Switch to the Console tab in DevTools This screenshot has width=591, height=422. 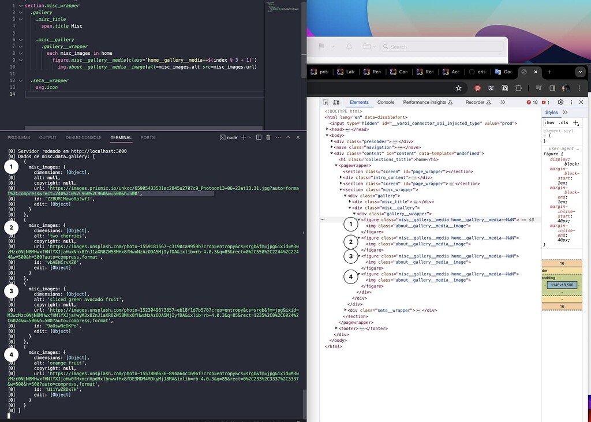[x=386, y=102]
